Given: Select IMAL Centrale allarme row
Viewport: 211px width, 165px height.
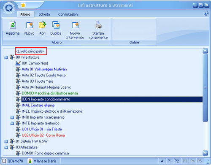Looking at the screenshot, I should pos(38,105).
